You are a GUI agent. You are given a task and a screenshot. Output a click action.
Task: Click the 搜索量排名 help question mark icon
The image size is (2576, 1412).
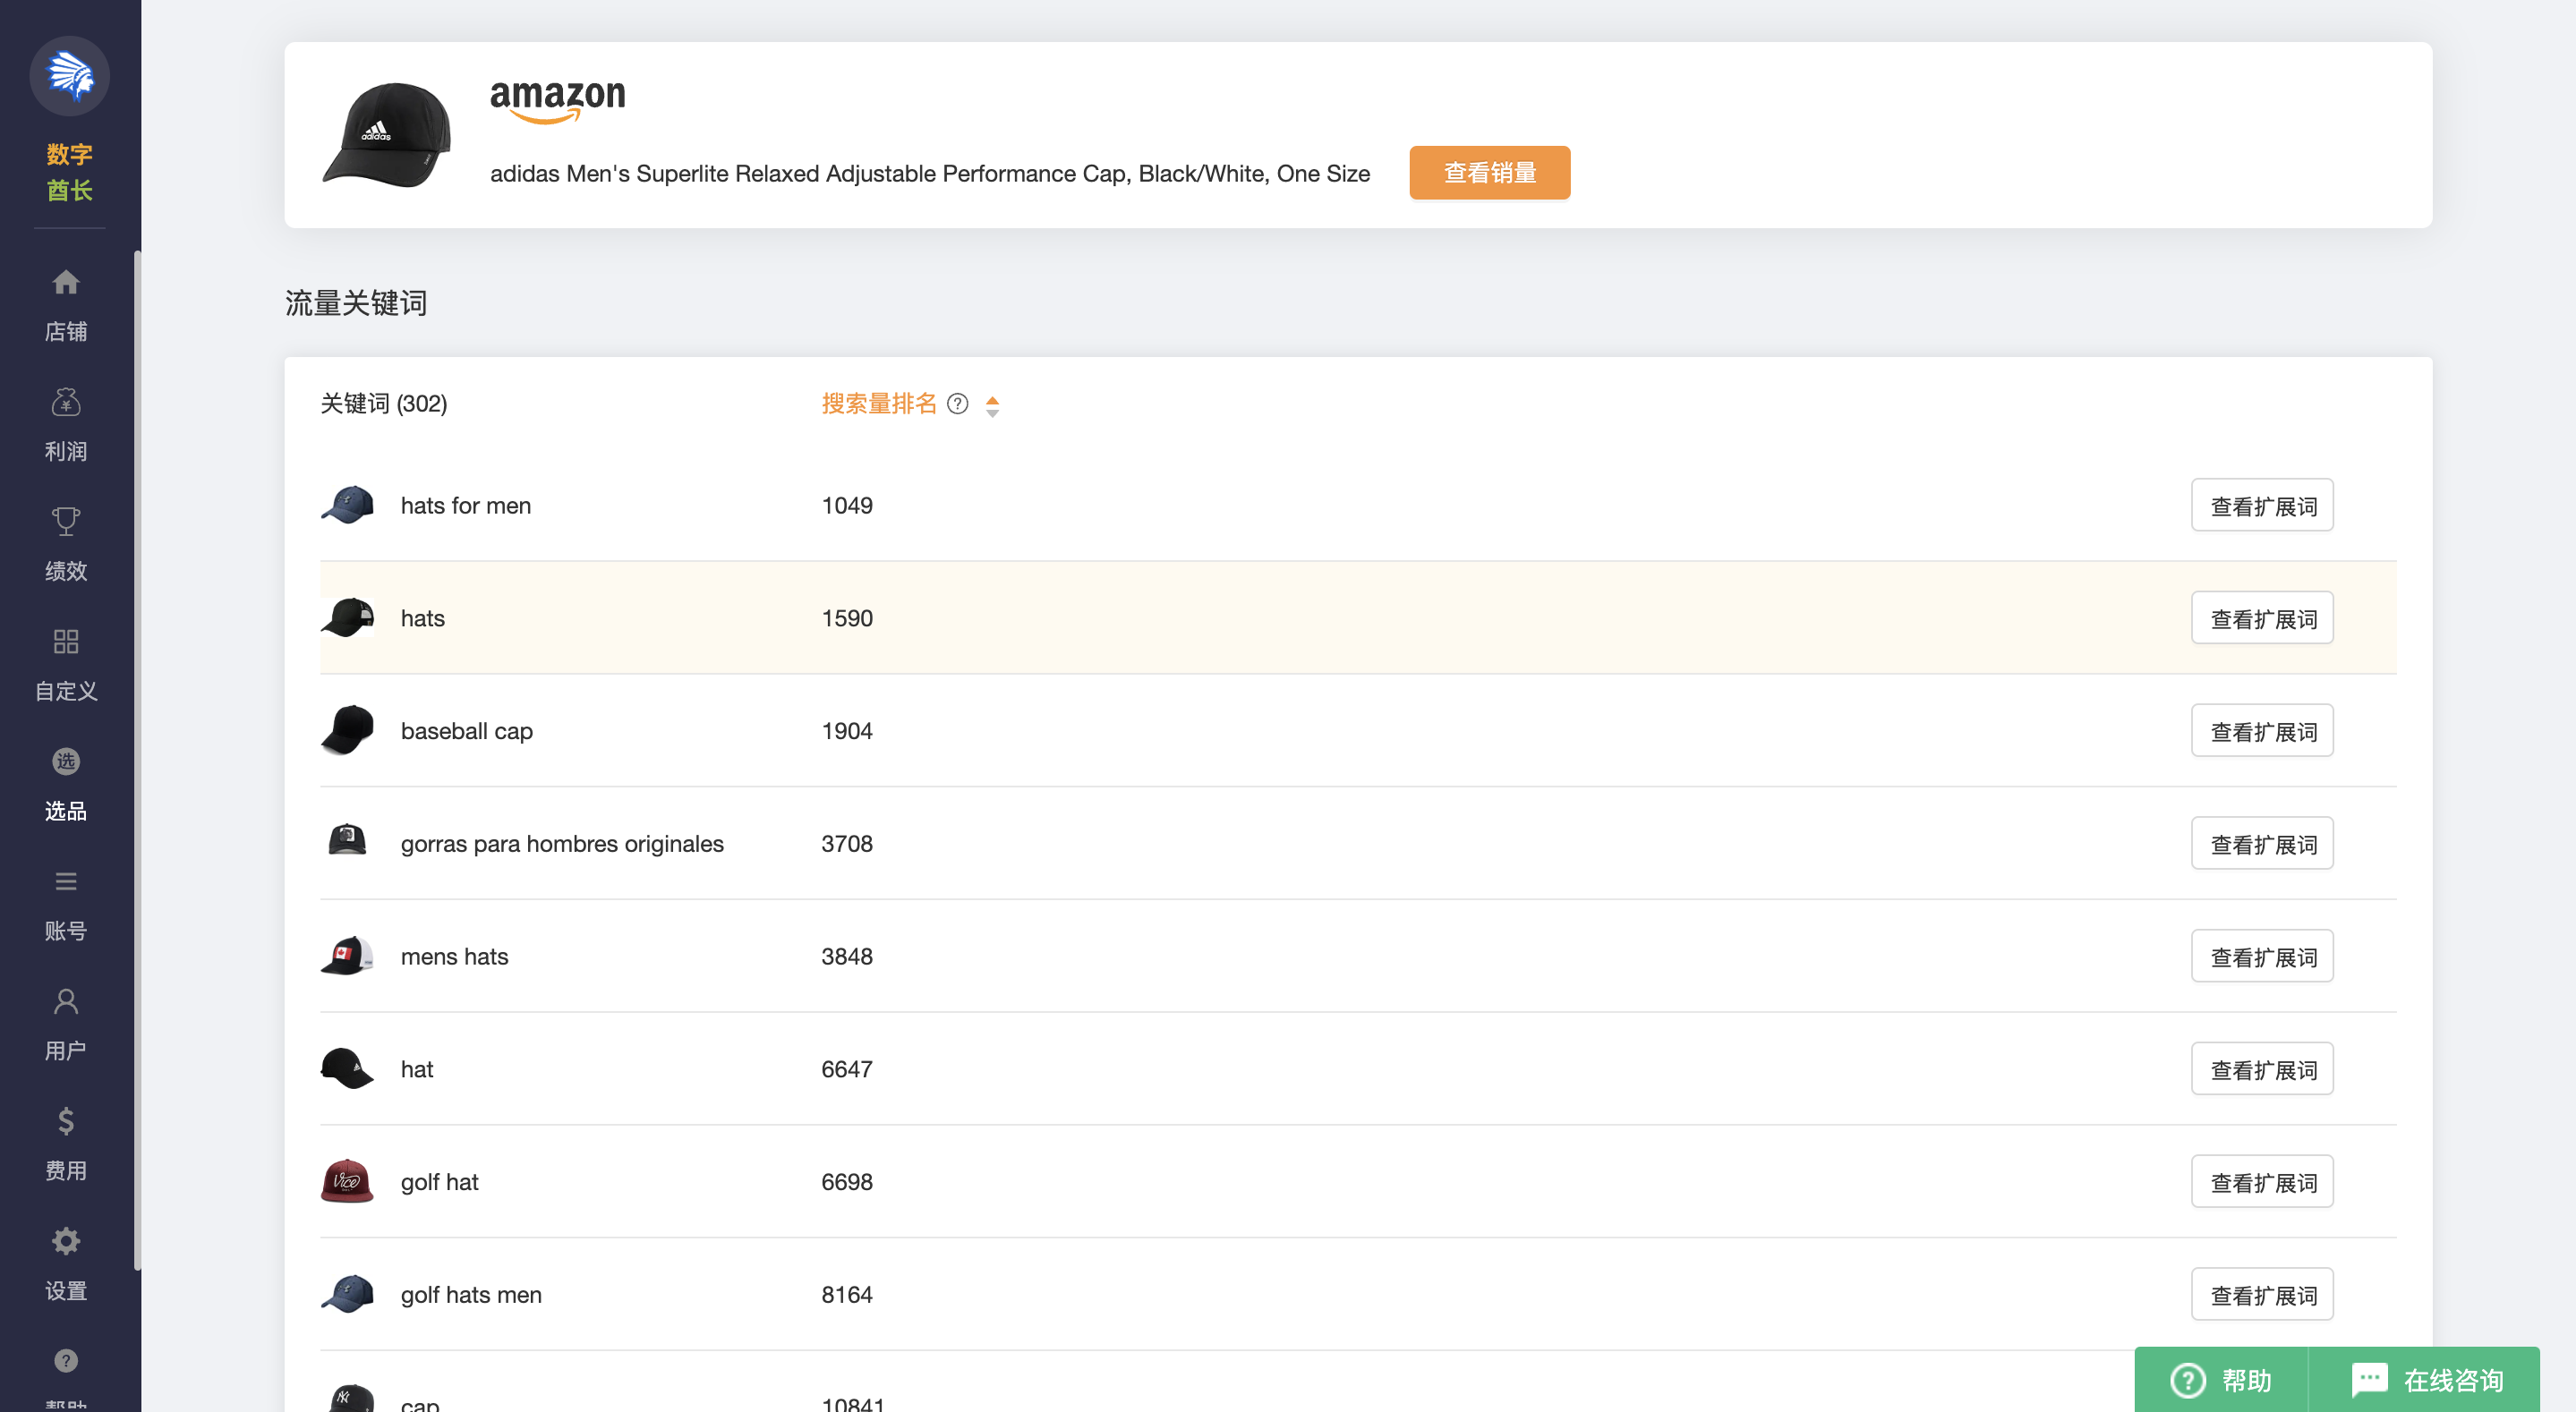957,404
